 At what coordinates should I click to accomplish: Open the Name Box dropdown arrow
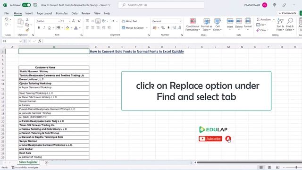(20, 41)
